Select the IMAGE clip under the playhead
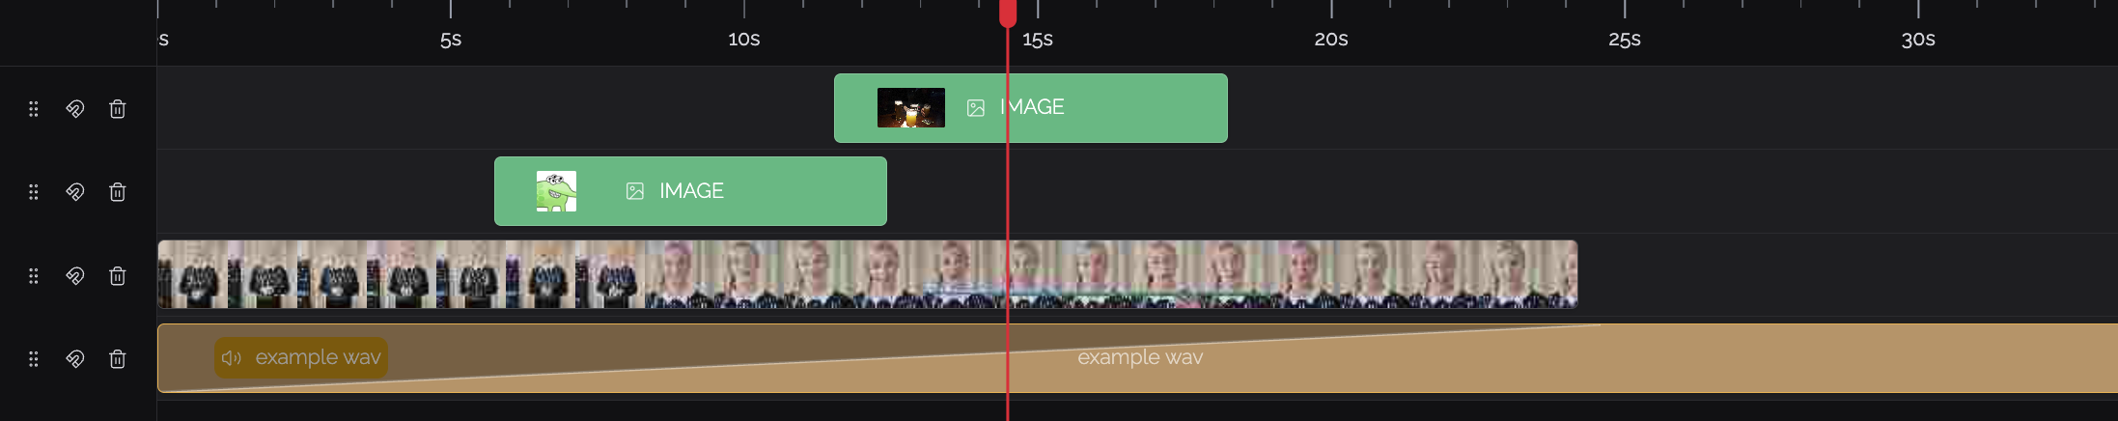Screen dimensions: 2118x421 [1031, 108]
